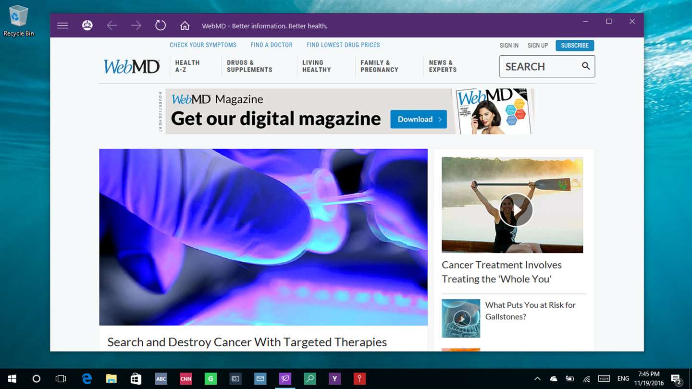Open the green magnifier app on the taskbar
Image resolution: width=692 pixels, height=389 pixels.
[310, 379]
